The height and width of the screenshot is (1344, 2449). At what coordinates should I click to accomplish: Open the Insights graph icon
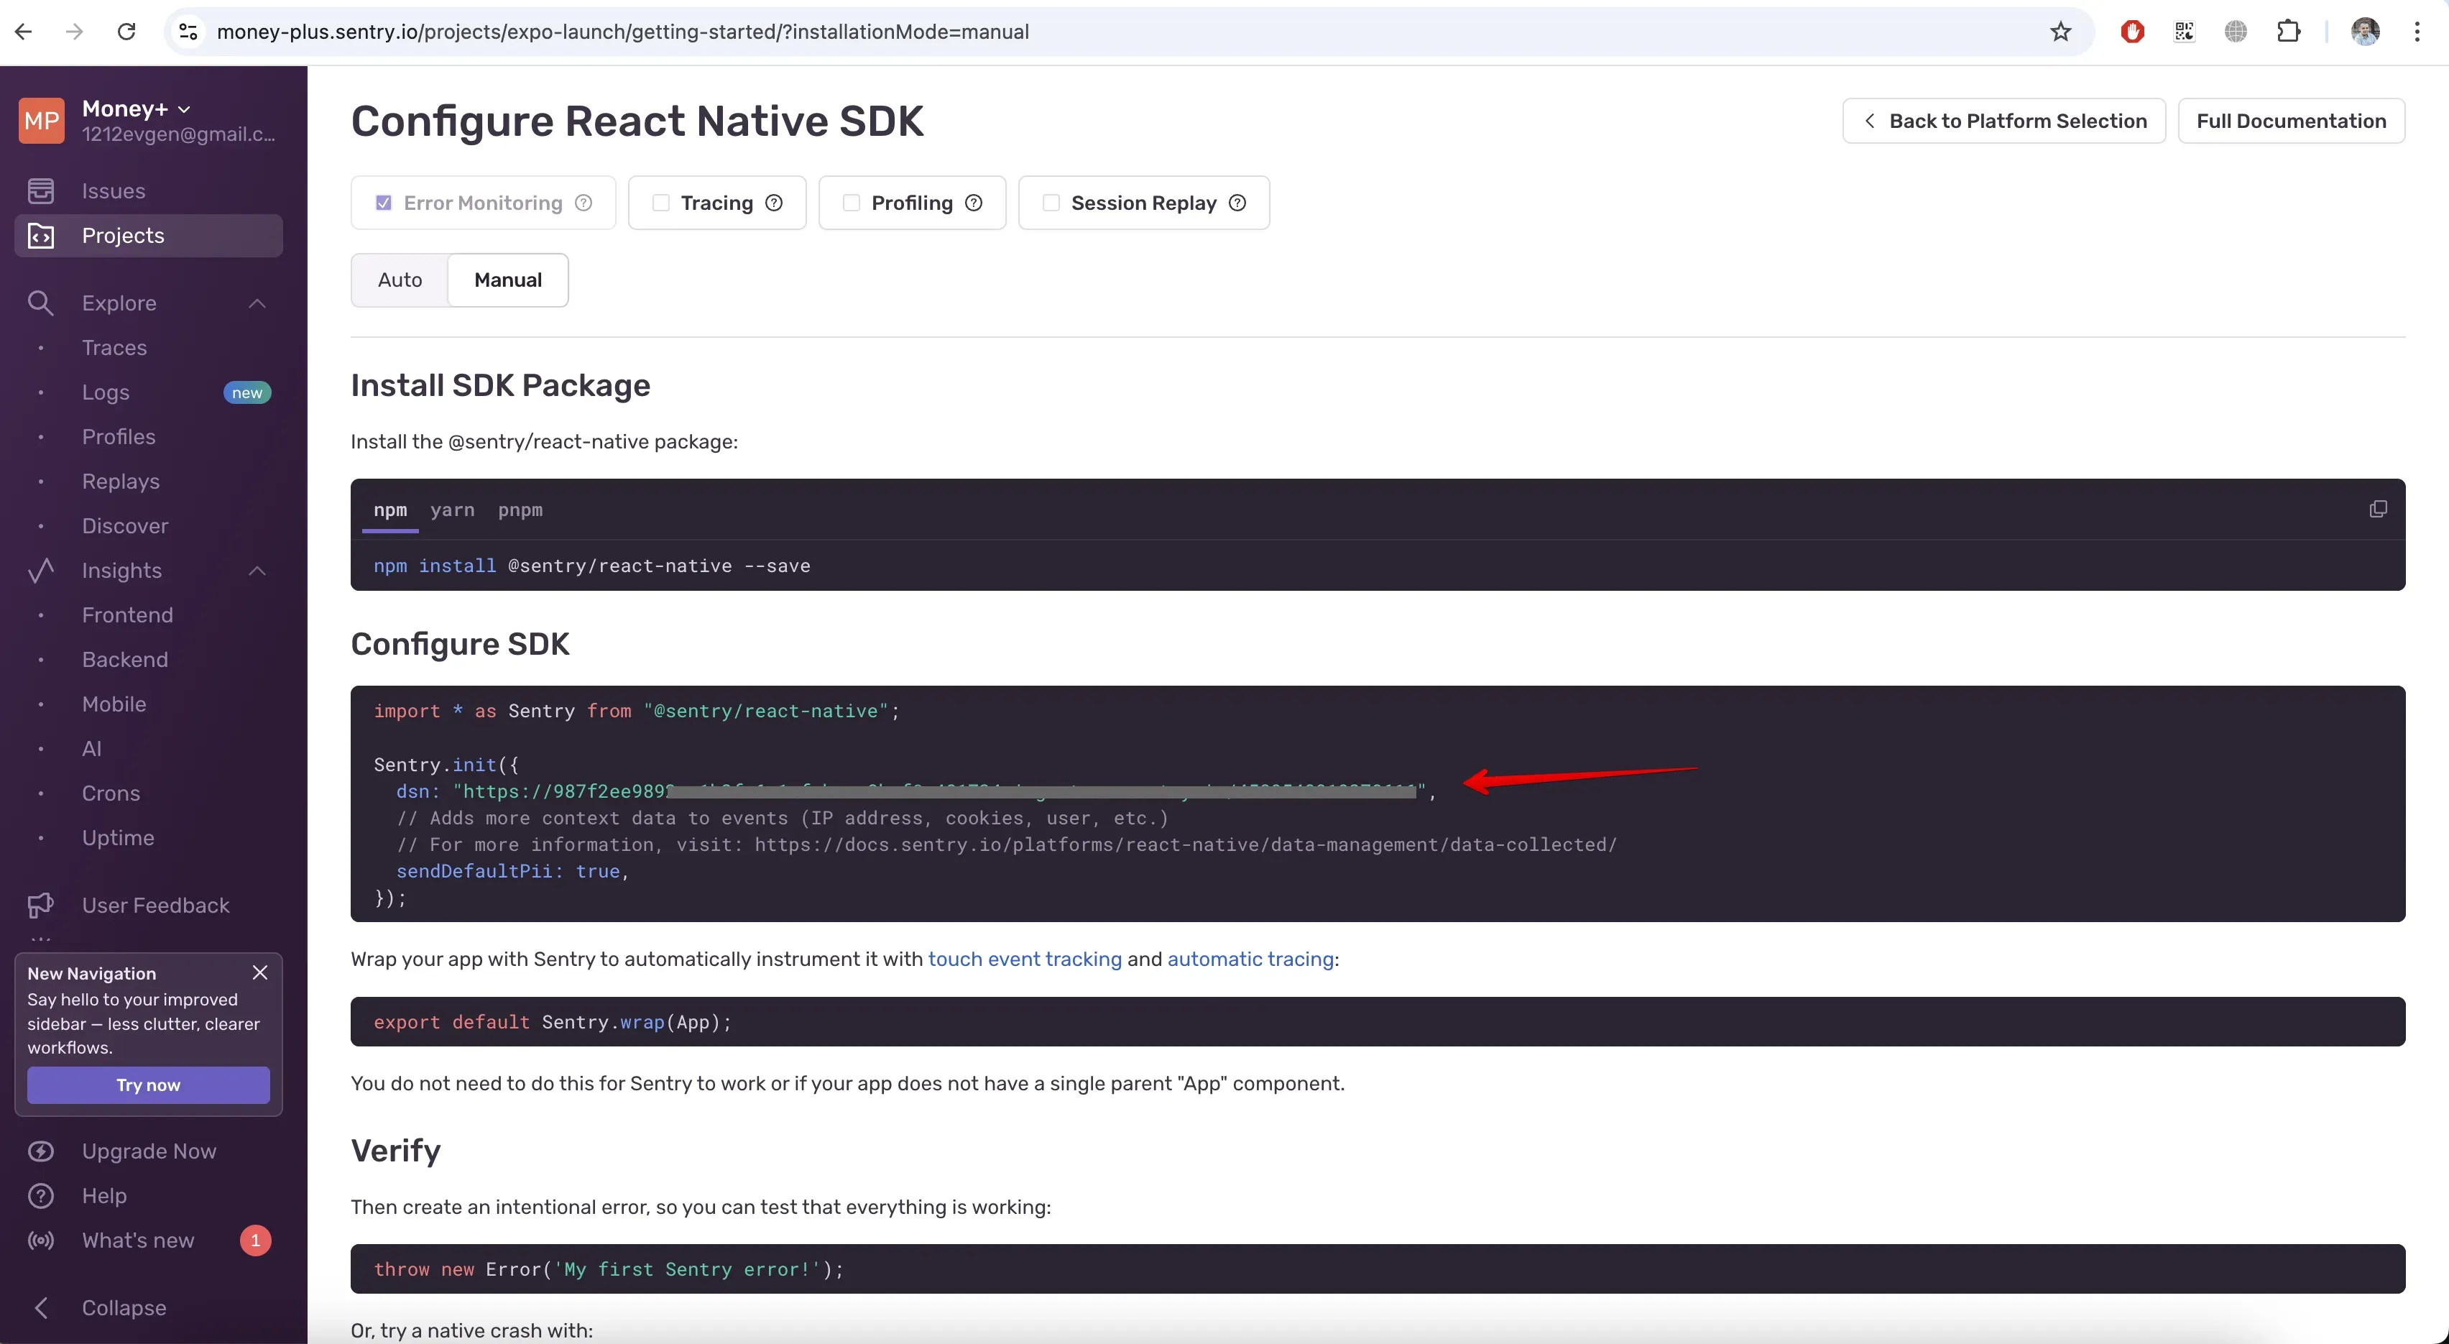click(40, 570)
